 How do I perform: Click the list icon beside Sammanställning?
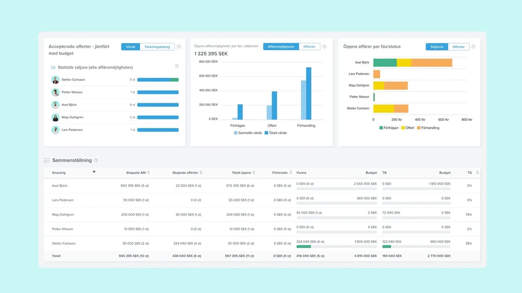point(47,161)
